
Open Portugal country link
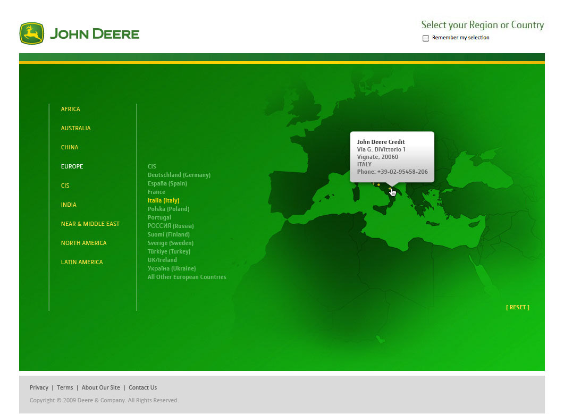159,217
